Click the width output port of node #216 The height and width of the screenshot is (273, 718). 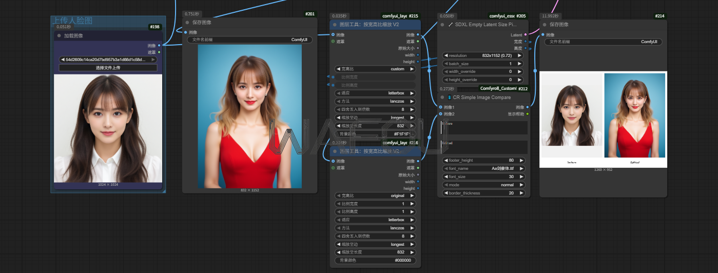point(418,182)
